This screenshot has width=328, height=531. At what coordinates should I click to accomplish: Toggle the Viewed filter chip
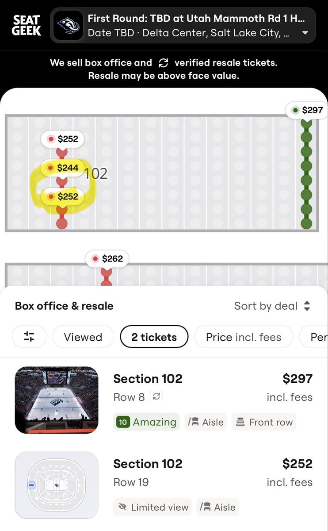(x=83, y=337)
